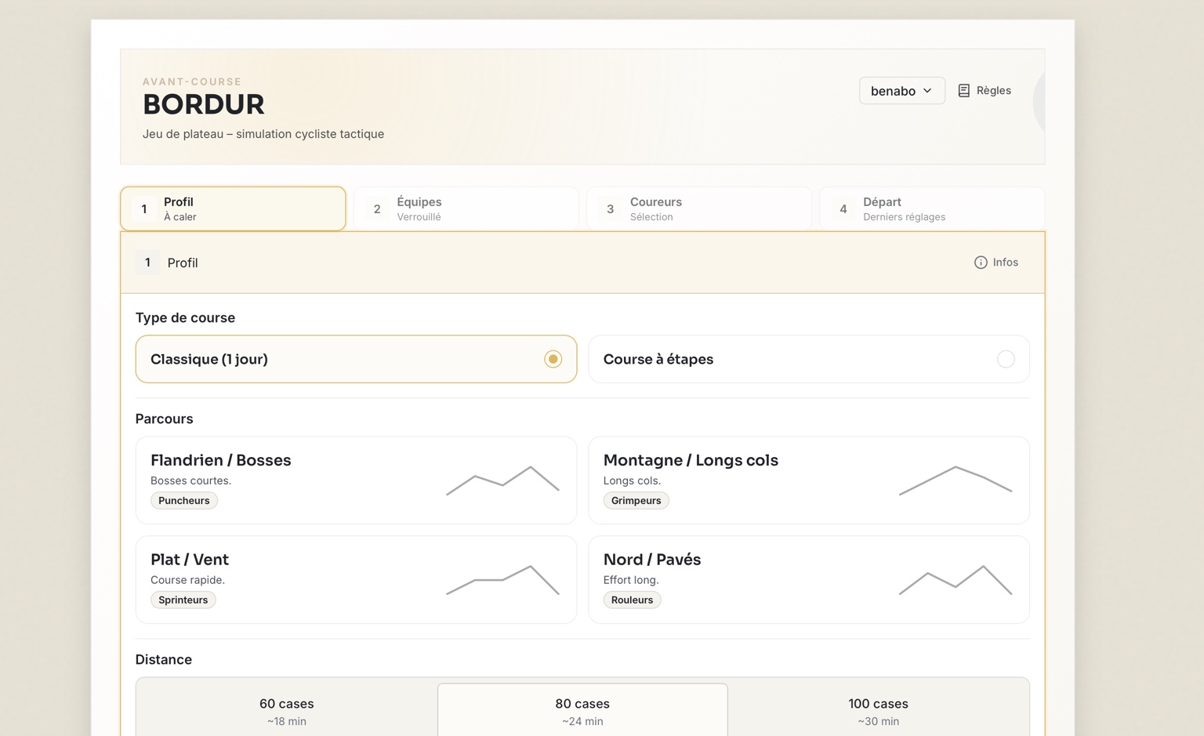Select the Course à étapes radio button

coord(1005,359)
